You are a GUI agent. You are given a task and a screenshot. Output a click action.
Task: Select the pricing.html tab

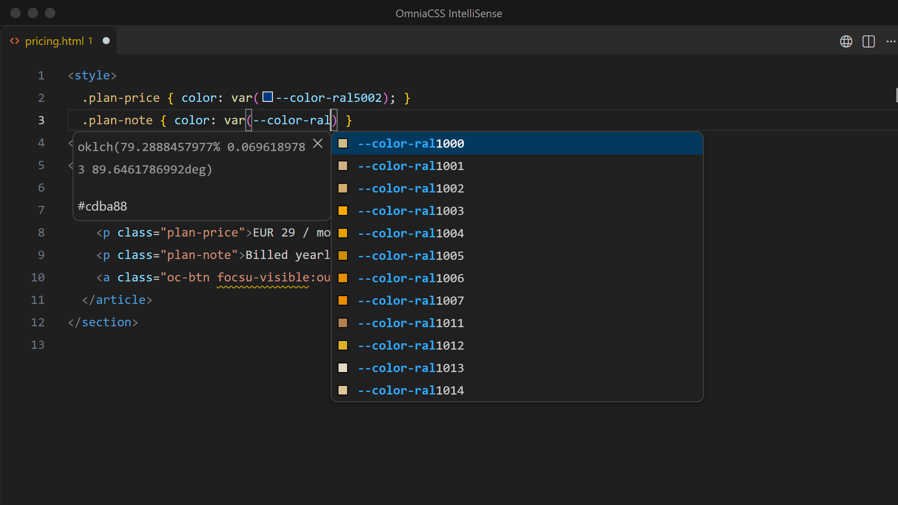(x=59, y=41)
